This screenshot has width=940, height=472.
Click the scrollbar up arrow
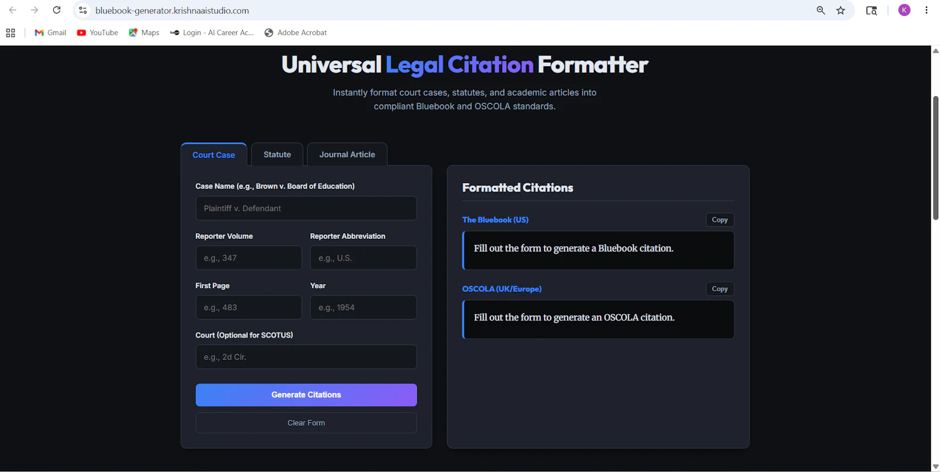click(935, 50)
